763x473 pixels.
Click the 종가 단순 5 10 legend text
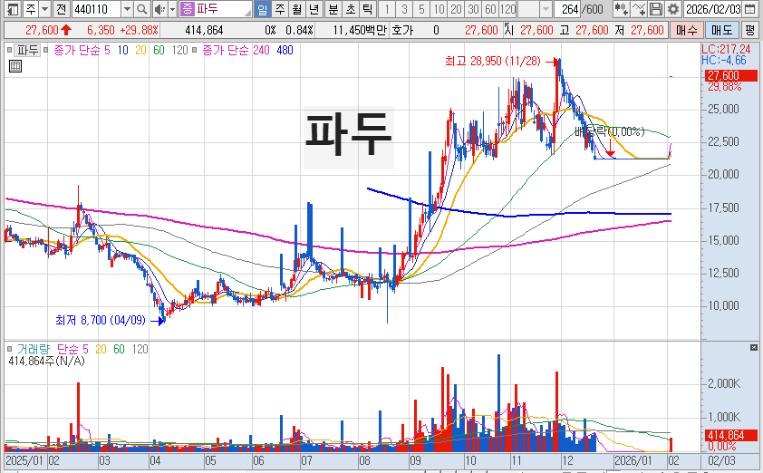pos(91,50)
